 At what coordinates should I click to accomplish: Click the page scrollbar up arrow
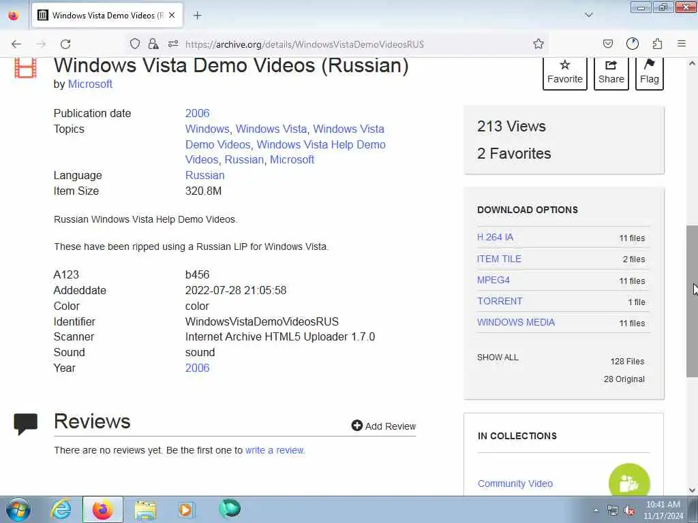tap(692, 63)
